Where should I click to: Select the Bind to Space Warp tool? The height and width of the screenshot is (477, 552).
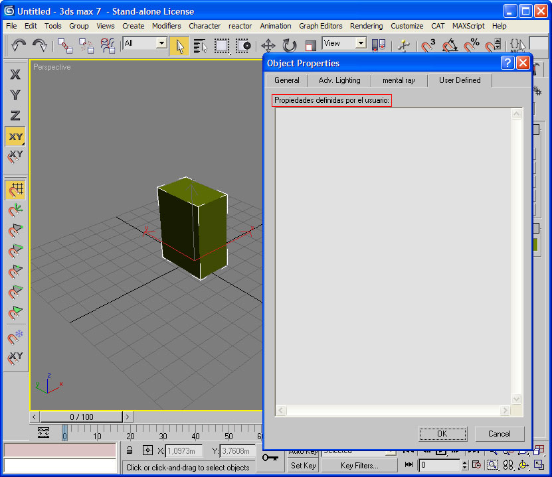pos(108,46)
